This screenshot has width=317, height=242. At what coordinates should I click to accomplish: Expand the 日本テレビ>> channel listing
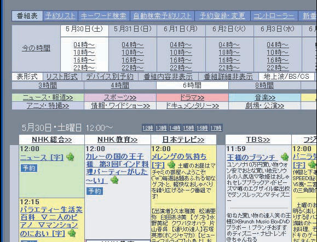click(x=183, y=140)
